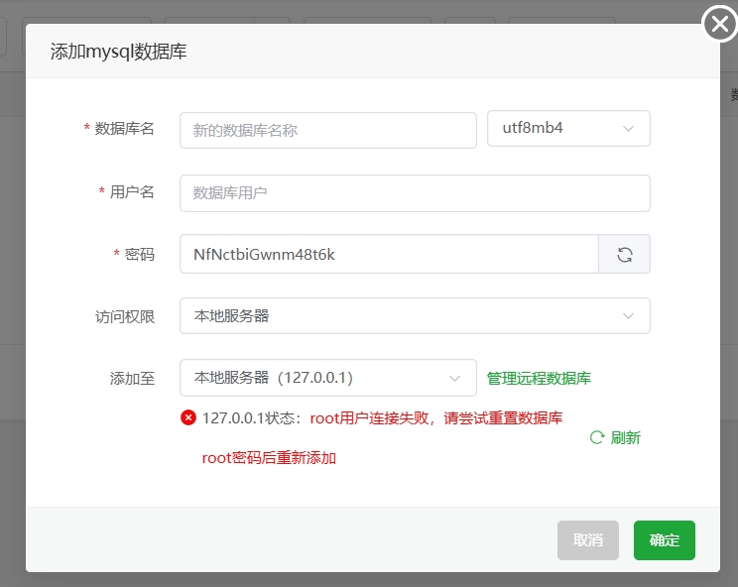Expand the 访问权限 本地服务器 dropdown
This screenshot has height=587, width=738.
(415, 315)
